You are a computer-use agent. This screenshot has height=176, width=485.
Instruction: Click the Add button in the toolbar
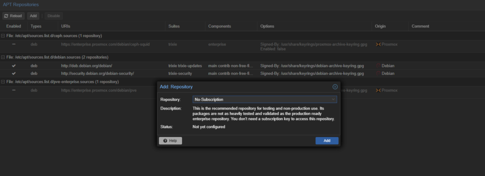34,16
